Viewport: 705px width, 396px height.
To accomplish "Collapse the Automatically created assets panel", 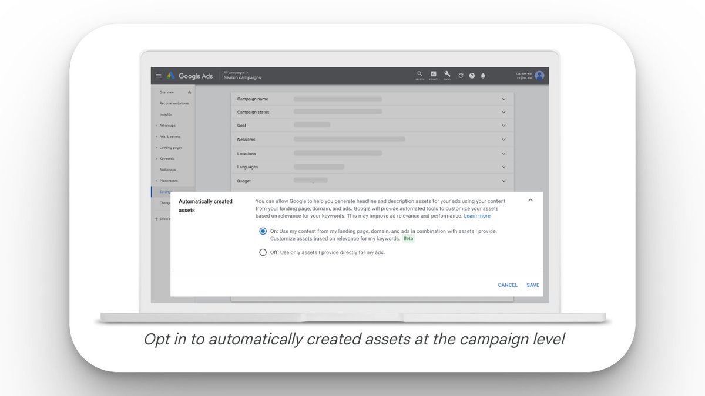I will click(x=531, y=200).
